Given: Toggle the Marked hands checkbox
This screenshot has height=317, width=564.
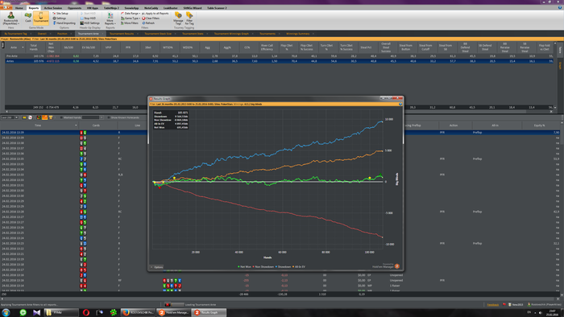Looking at the screenshot, I should [x=61, y=117].
